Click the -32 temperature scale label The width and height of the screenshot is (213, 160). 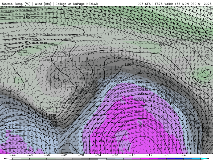click(x=64, y=155)
